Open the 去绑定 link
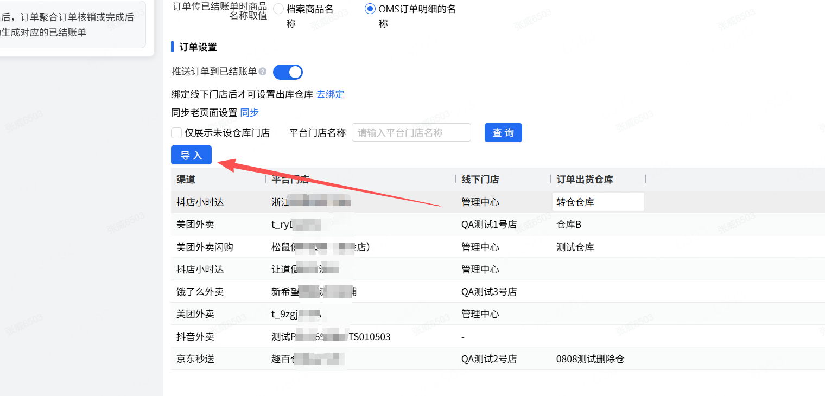This screenshot has width=825, height=396. 331,94
